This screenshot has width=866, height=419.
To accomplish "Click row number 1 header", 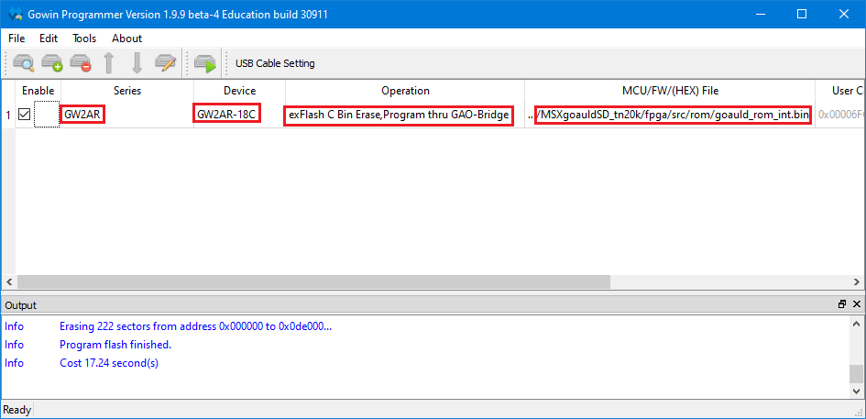I will click(8, 115).
